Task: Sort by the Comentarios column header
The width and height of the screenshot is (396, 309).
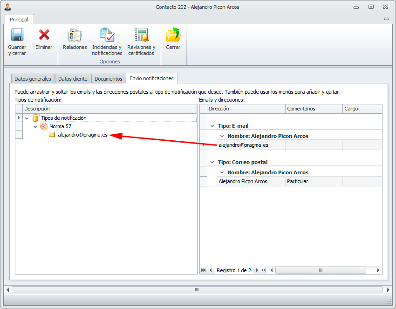Action: tap(314, 109)
